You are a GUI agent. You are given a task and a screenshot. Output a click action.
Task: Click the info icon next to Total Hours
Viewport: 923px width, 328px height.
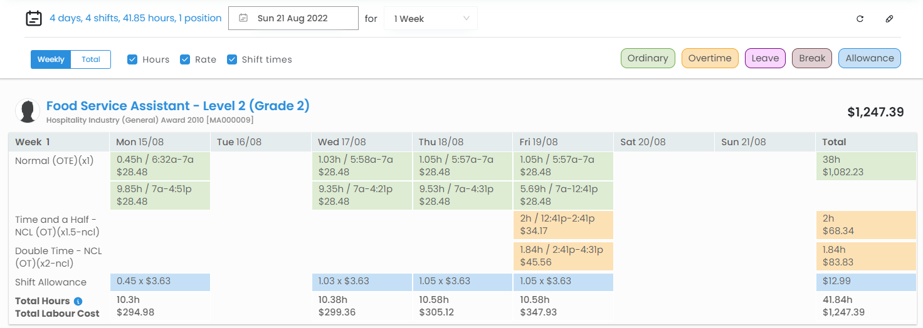coord(78,301)
